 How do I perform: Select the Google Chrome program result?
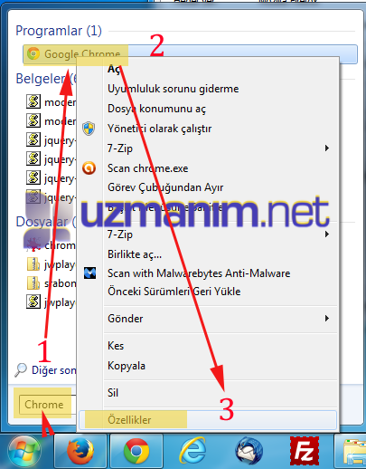[x=190, y=54]
